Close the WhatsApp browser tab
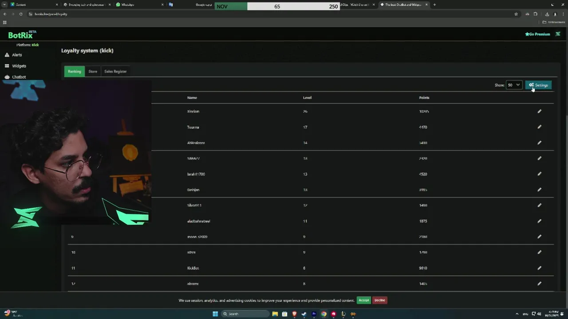Image resolution: width=568 pixels, height=319 pixels. [162, 4]
